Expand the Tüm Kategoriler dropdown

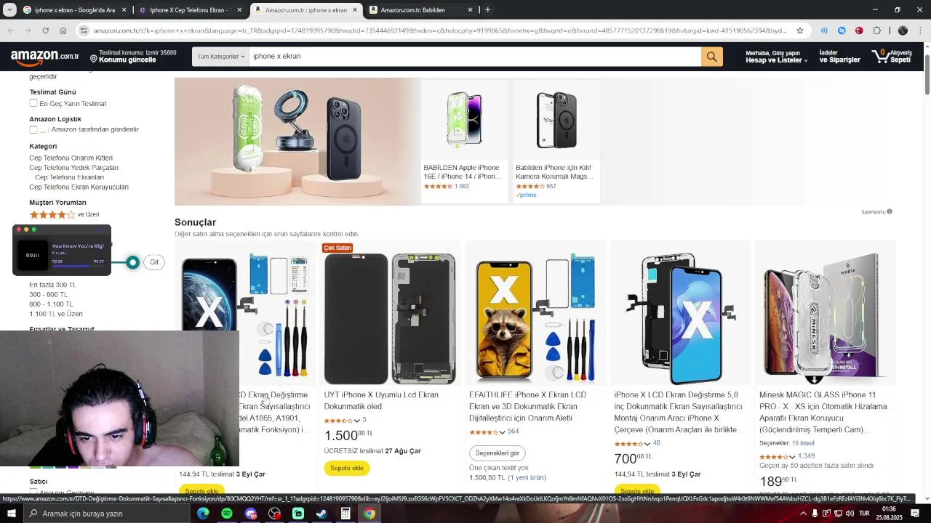(220, 57)
